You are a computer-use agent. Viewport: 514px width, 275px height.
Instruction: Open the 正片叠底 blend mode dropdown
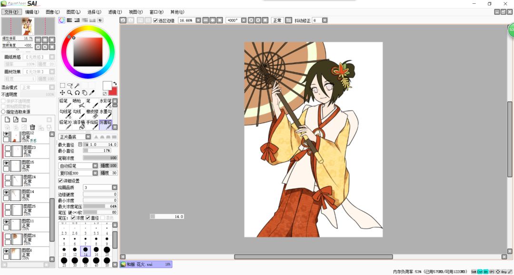(88, 137)
